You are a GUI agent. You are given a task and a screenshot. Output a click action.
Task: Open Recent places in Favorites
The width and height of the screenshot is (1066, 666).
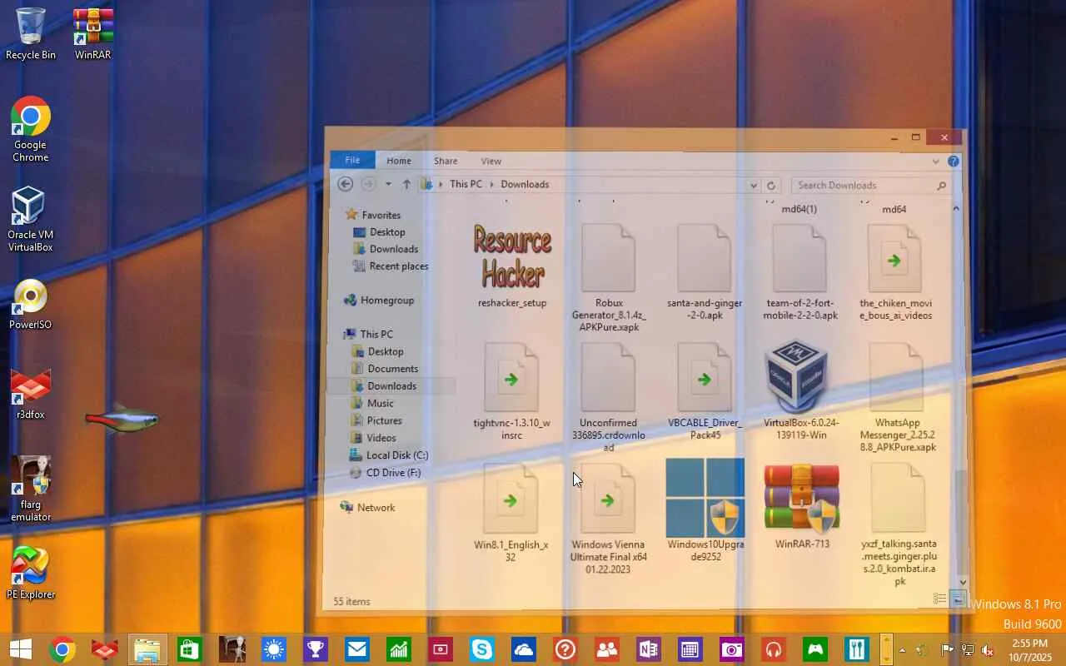click(398, 266)
